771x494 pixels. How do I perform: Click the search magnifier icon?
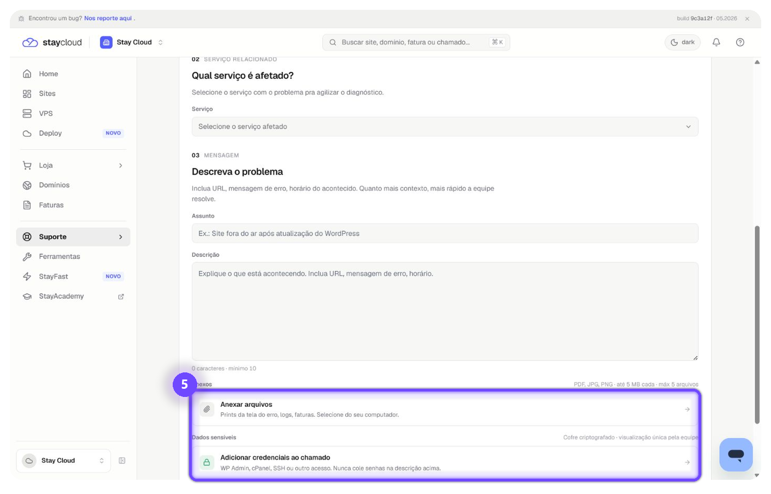333,43
